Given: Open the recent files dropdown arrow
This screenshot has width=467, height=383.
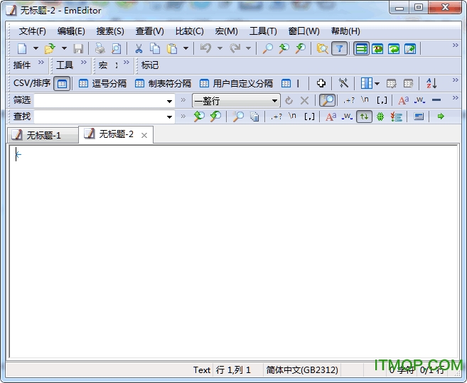Looking at the screenshot, I should coord(64,48).
